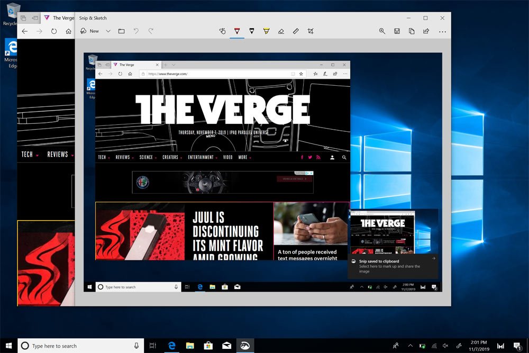529x353 pixels.
Task: Go forward in the Edge window behind
Action: click(x=40, y=31)
